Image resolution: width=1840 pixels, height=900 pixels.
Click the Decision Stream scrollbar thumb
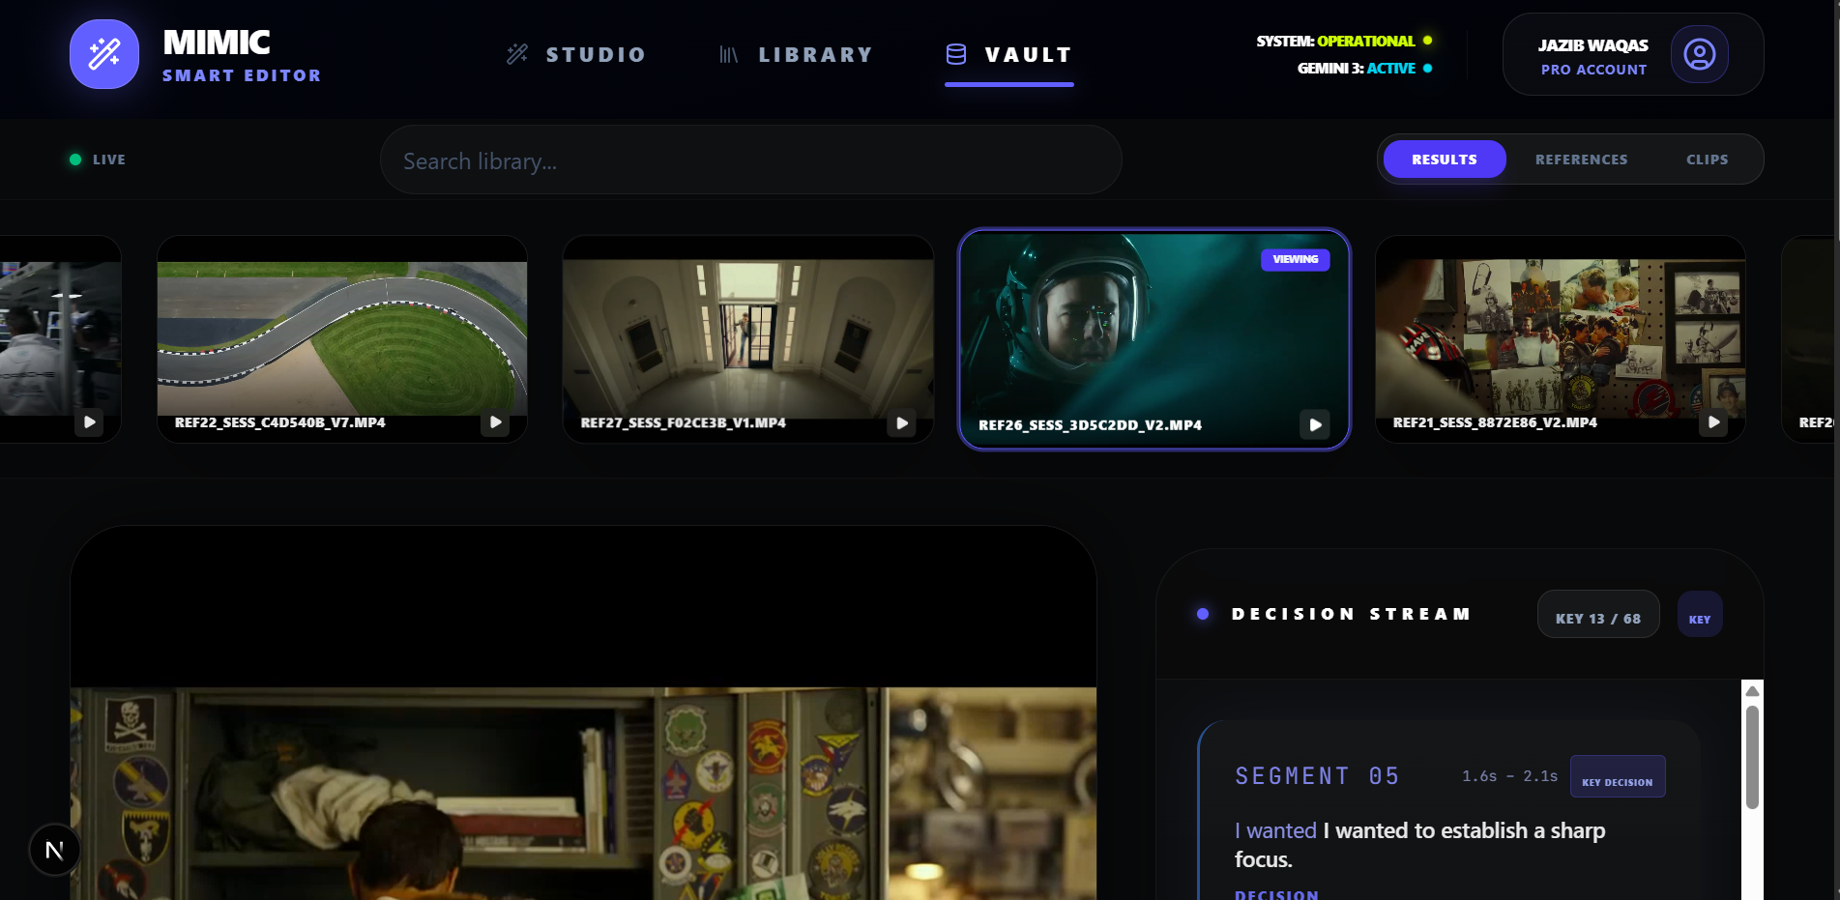coord(1752,757)
